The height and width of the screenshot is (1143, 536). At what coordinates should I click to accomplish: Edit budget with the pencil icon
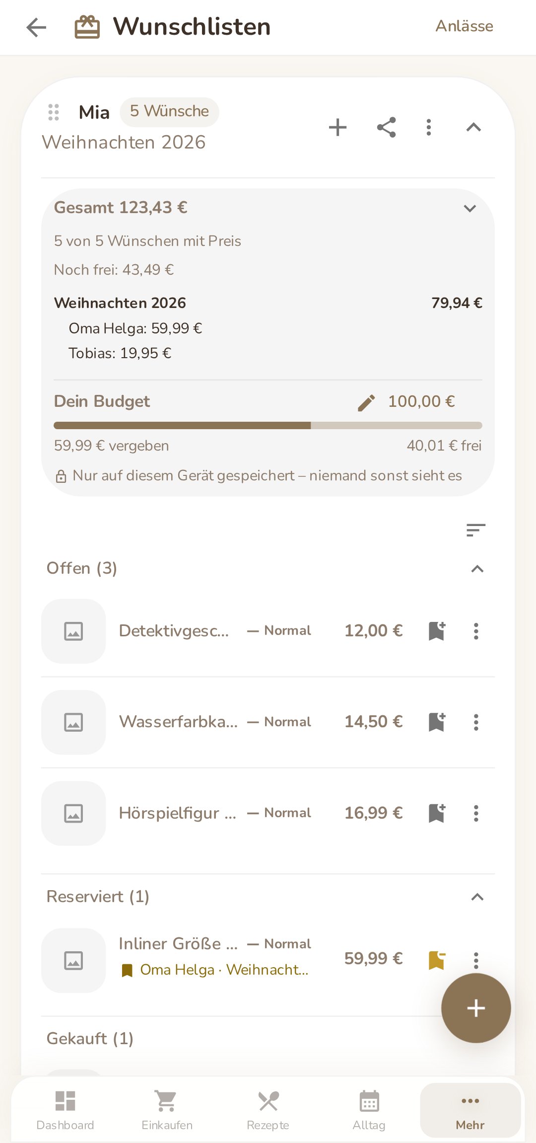coord(366,402)
